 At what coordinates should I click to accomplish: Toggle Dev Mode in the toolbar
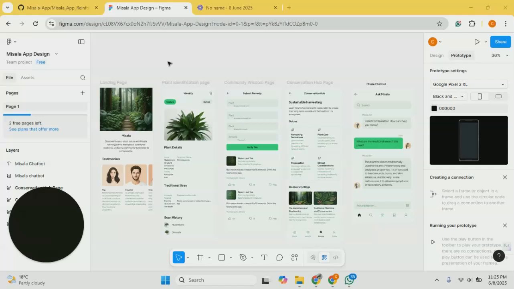pos(336,258)
